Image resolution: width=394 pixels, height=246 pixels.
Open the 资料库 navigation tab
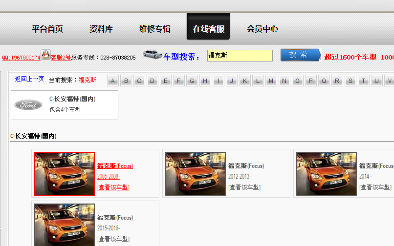(x=101, y=29)
